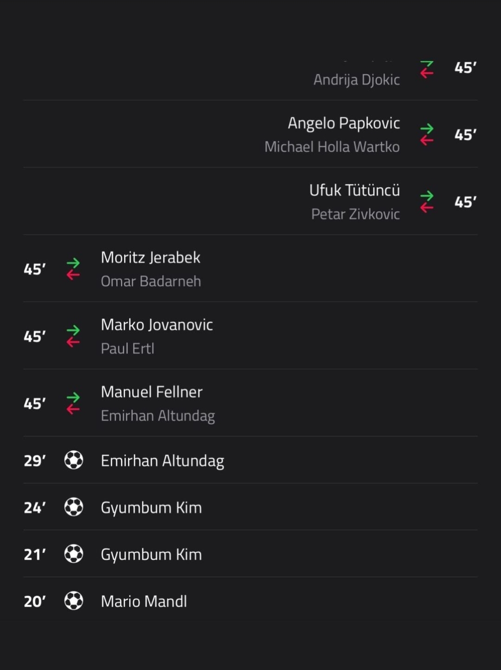501x670 pixels.
Task: Open player Mario Mandl
Action: 144,601
